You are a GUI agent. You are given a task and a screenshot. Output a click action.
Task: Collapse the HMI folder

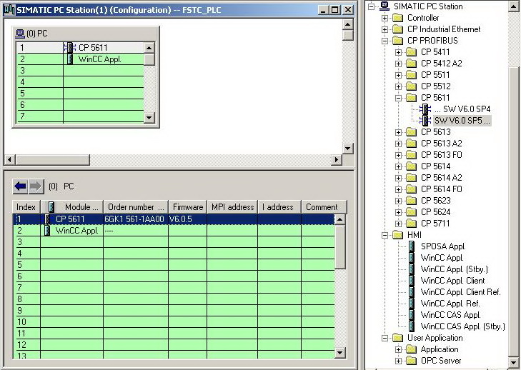coord(384,235)
